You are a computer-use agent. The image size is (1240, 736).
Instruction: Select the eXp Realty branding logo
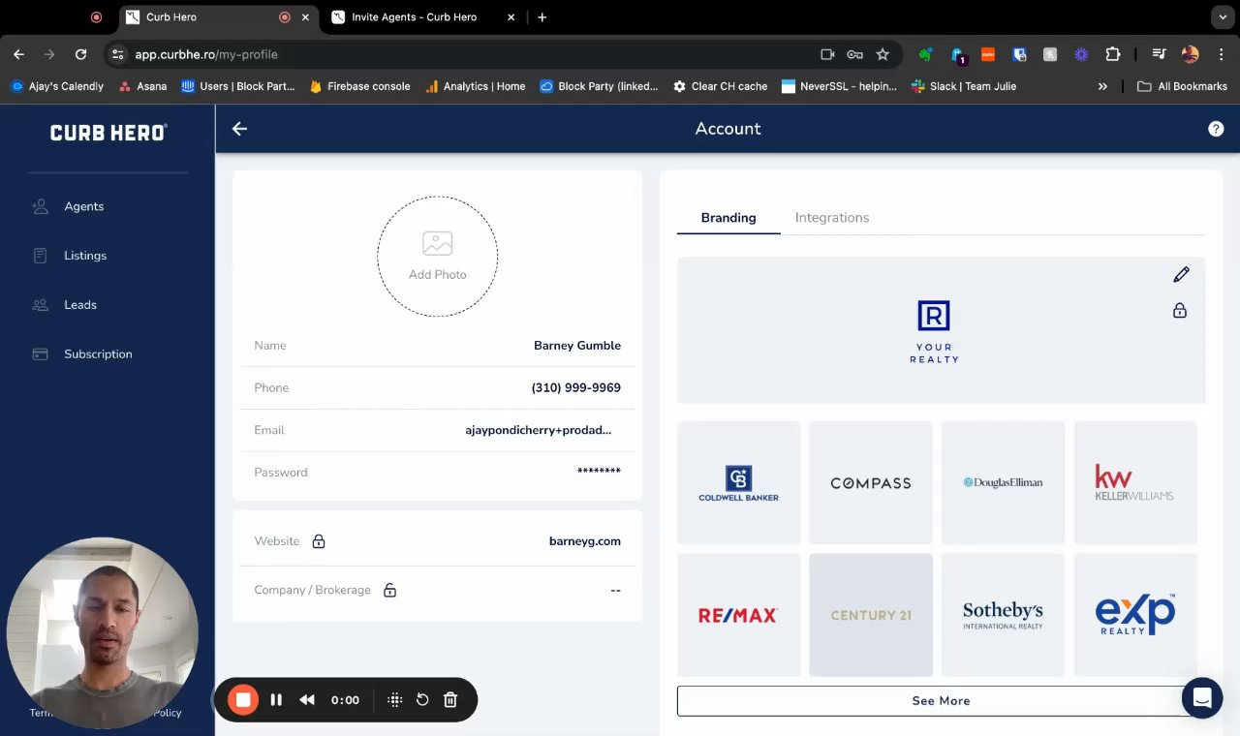pyautogui.click(x=1135, y=615)
